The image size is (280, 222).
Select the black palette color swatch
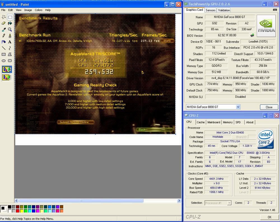(x=10, y=207)
